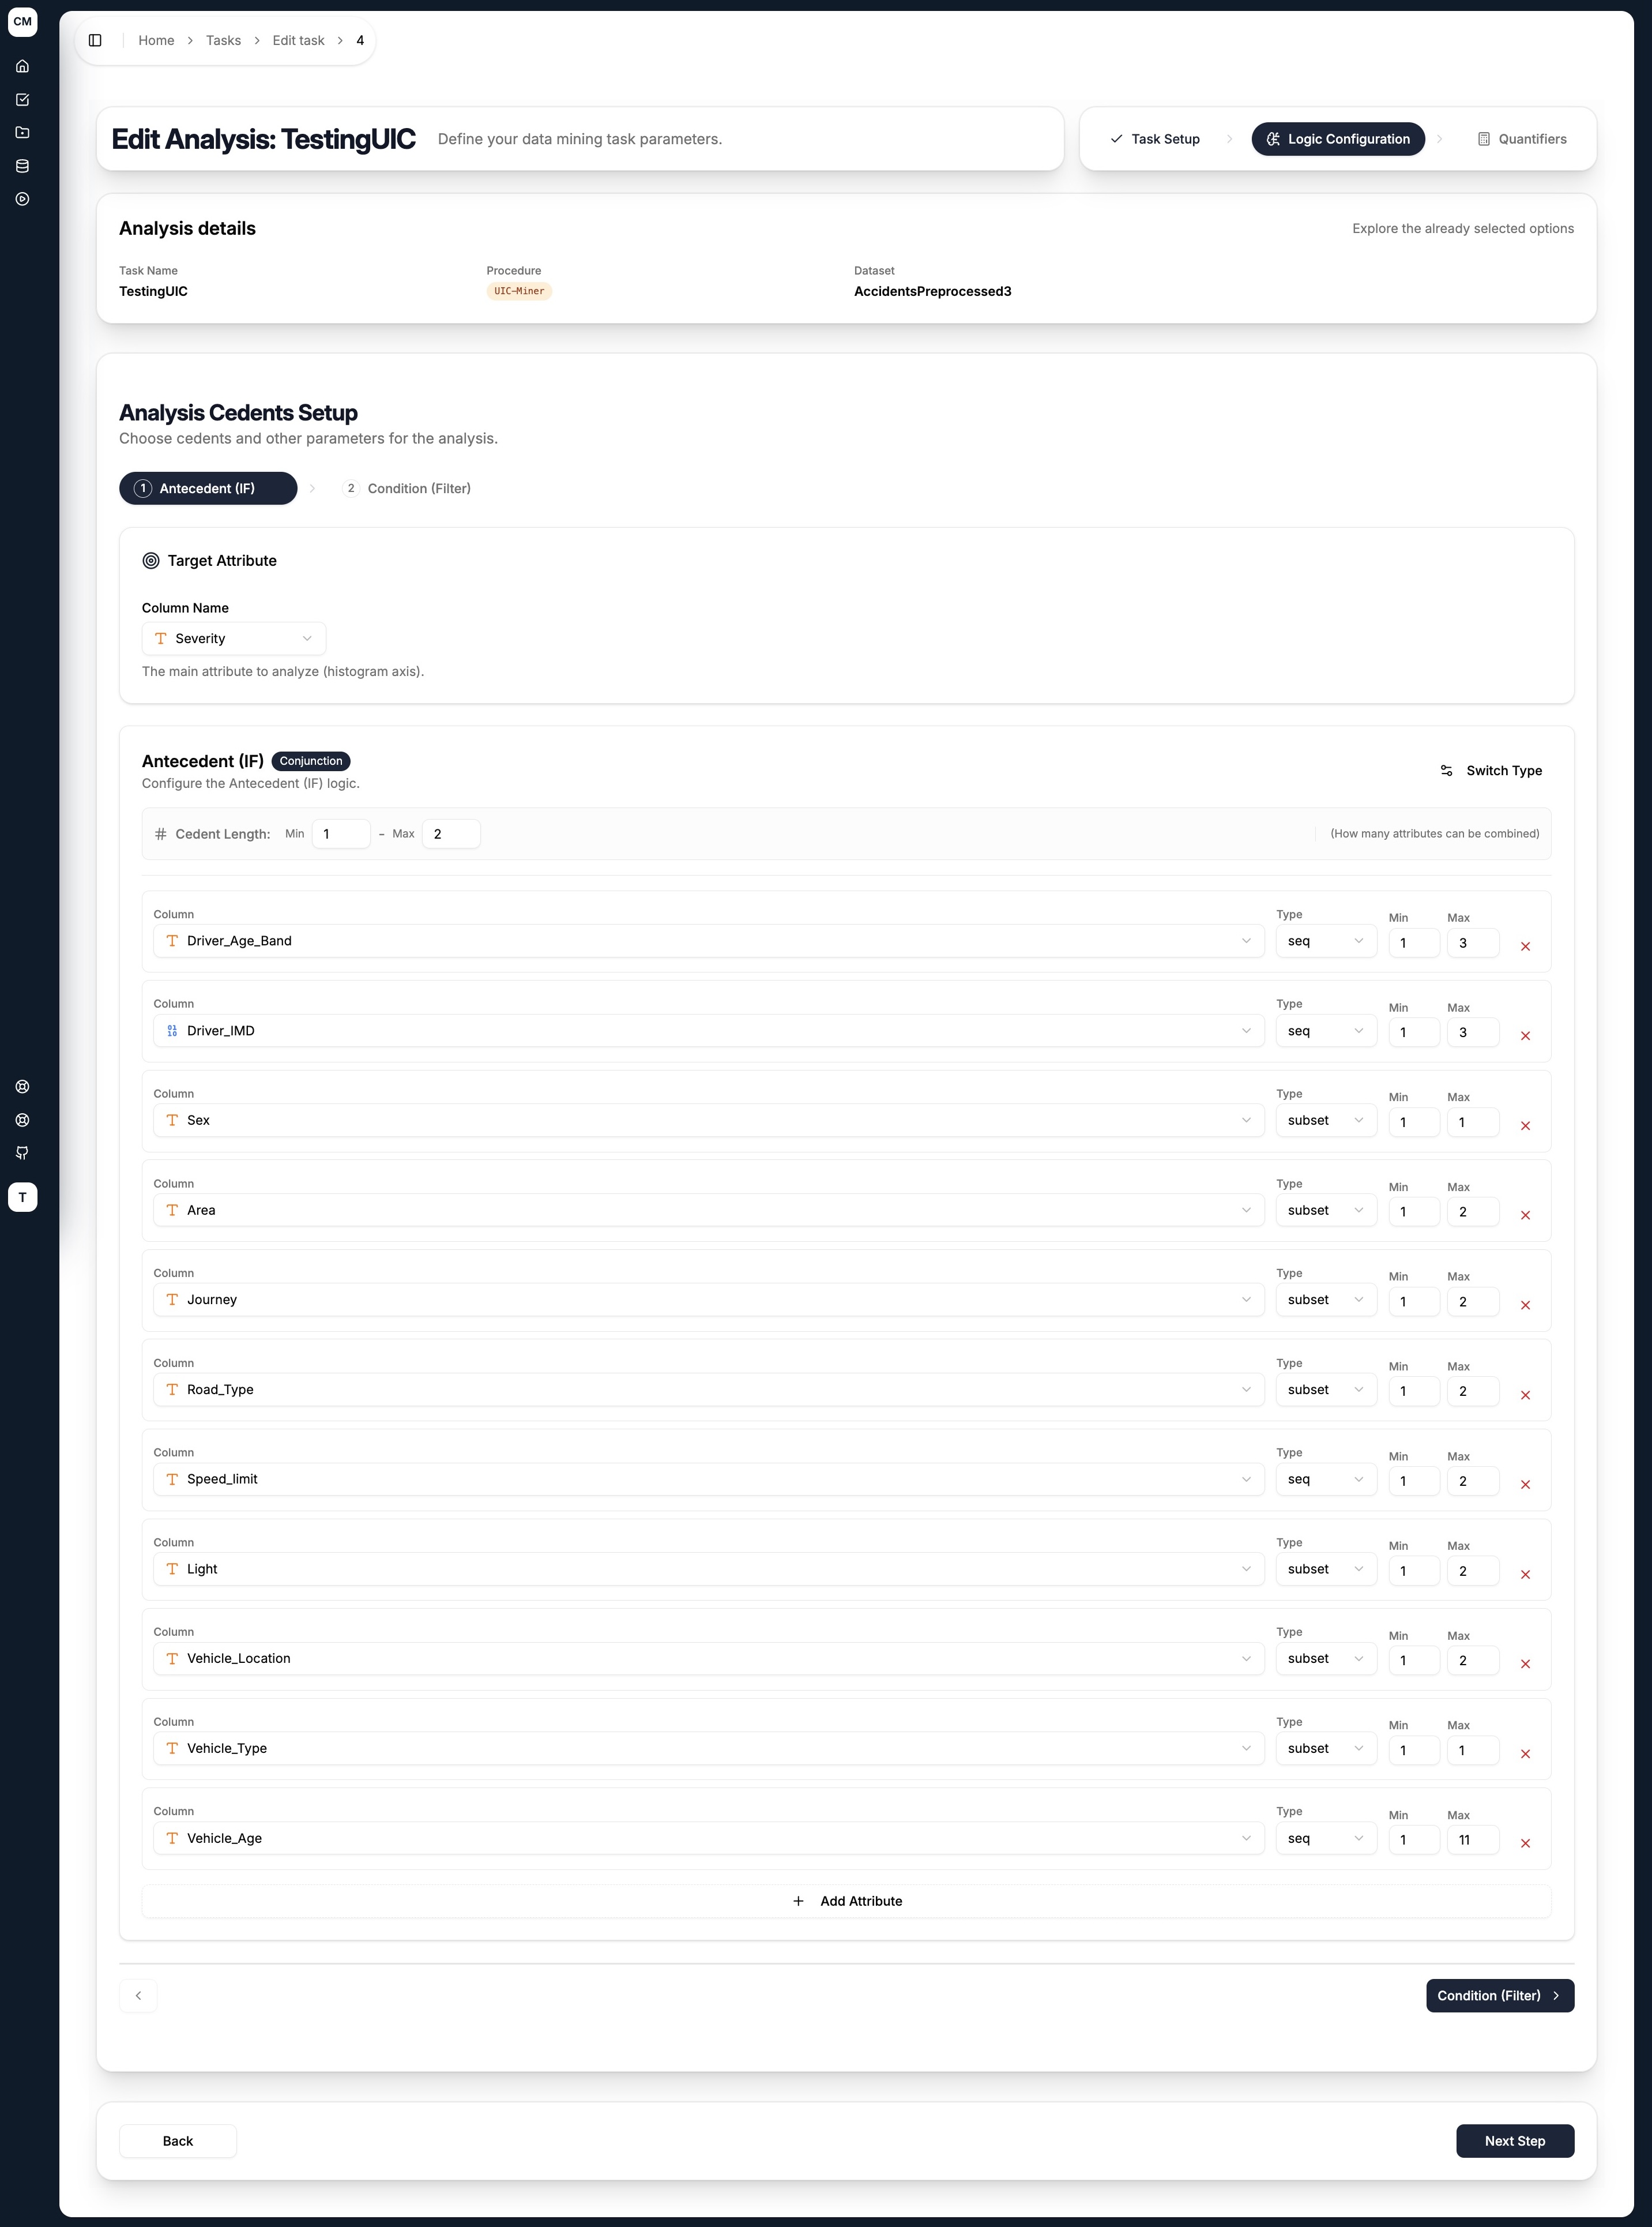Click the previous step chevron button
This screenshot has height=2227, width=1652.
click(138, 1996)
